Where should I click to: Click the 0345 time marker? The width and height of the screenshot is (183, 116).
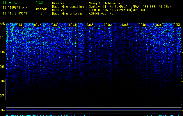(x=90, y=25)
